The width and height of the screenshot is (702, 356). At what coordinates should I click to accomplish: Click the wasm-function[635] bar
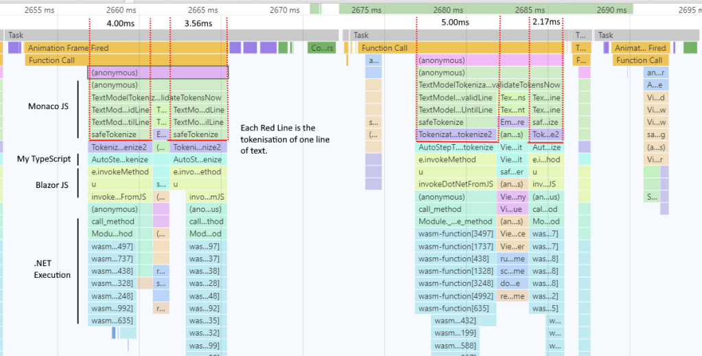456,308
